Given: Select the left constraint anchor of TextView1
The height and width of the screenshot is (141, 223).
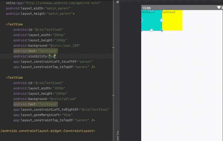Looking at the screenshot, I should (x=142, y=20).
